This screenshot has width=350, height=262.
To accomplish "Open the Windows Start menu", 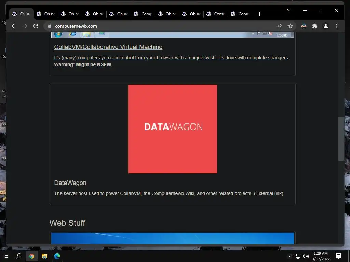I will point(6,256).
